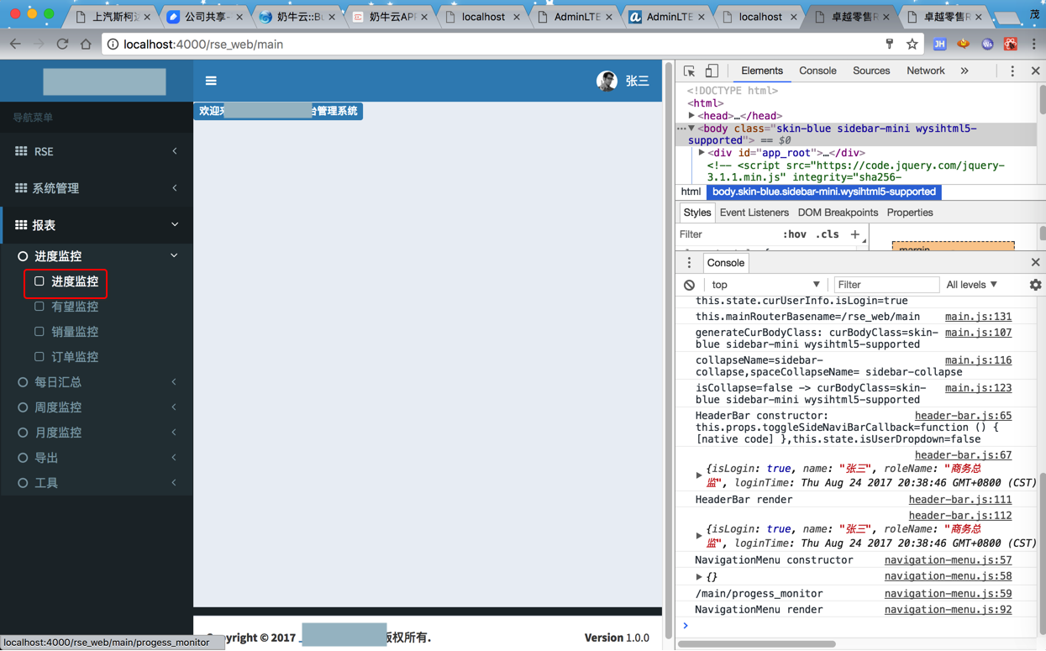Open the DevTools three-dot customize menu

(1012, 71)
